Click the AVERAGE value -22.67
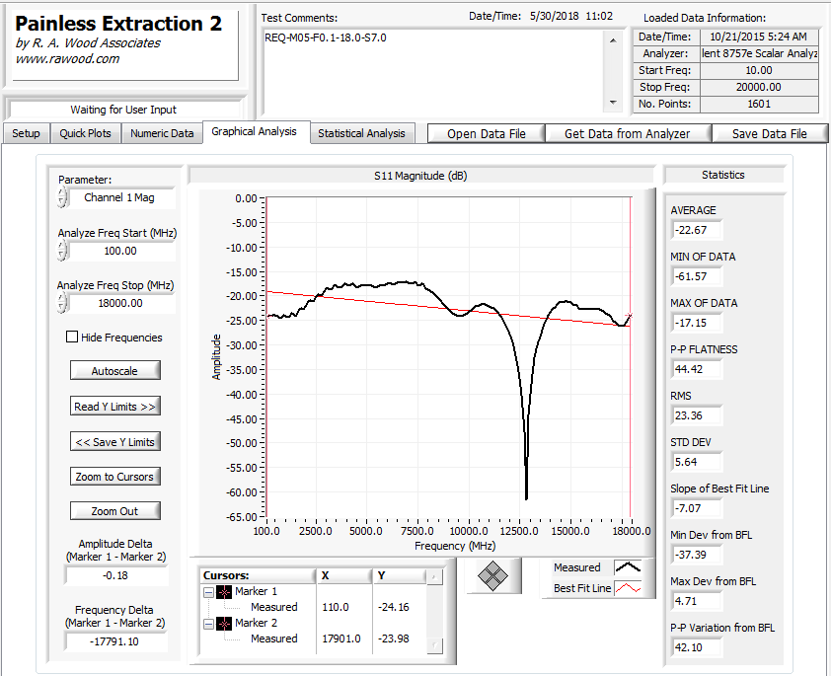 pos(697,230)
